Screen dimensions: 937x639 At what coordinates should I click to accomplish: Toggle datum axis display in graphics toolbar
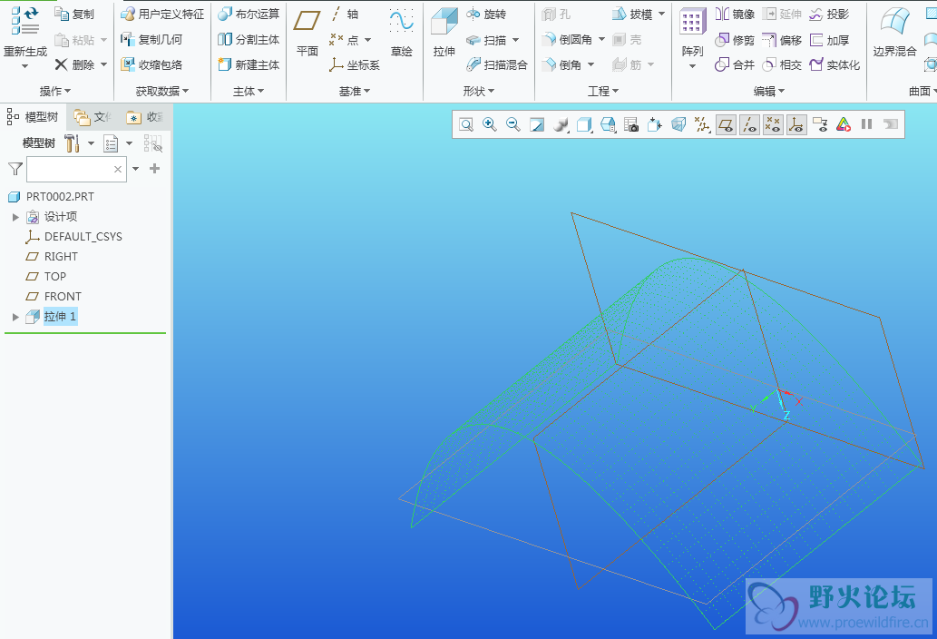[749, 124]
